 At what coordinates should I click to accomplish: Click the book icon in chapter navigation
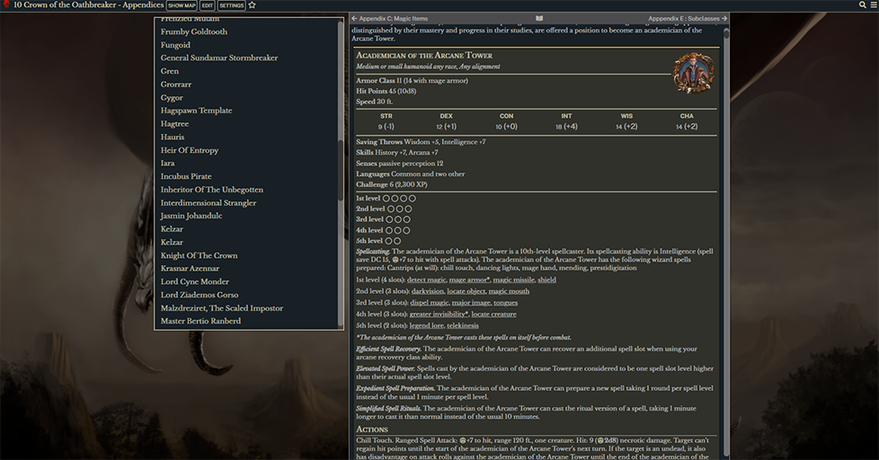point(539,18)
